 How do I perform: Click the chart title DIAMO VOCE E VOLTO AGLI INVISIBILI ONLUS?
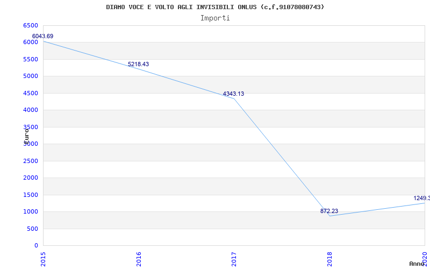[215, 7]
